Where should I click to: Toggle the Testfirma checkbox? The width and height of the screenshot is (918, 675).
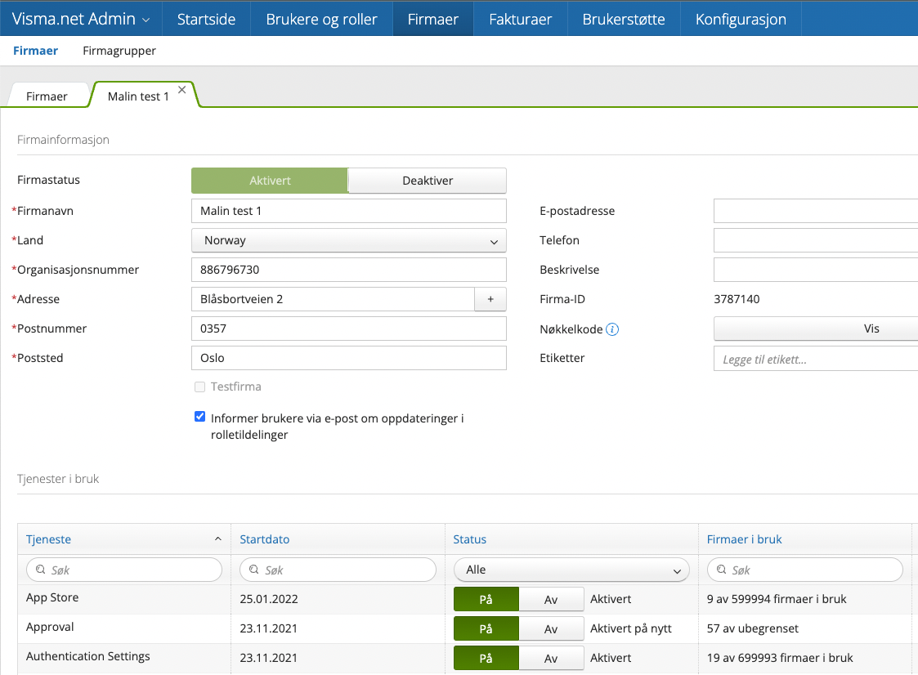click(199, 387)
